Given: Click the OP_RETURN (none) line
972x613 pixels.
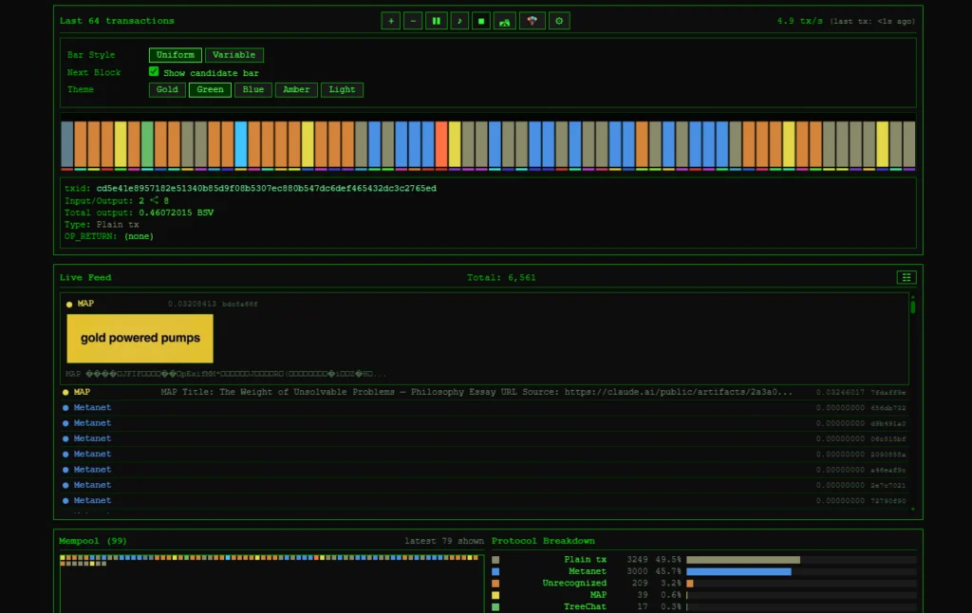Looking at the screenshot, I should (109, 236).
